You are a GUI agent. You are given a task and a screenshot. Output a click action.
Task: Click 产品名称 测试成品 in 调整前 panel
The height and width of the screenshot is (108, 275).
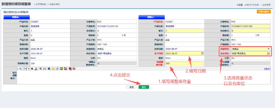click(x=35, y=26)
